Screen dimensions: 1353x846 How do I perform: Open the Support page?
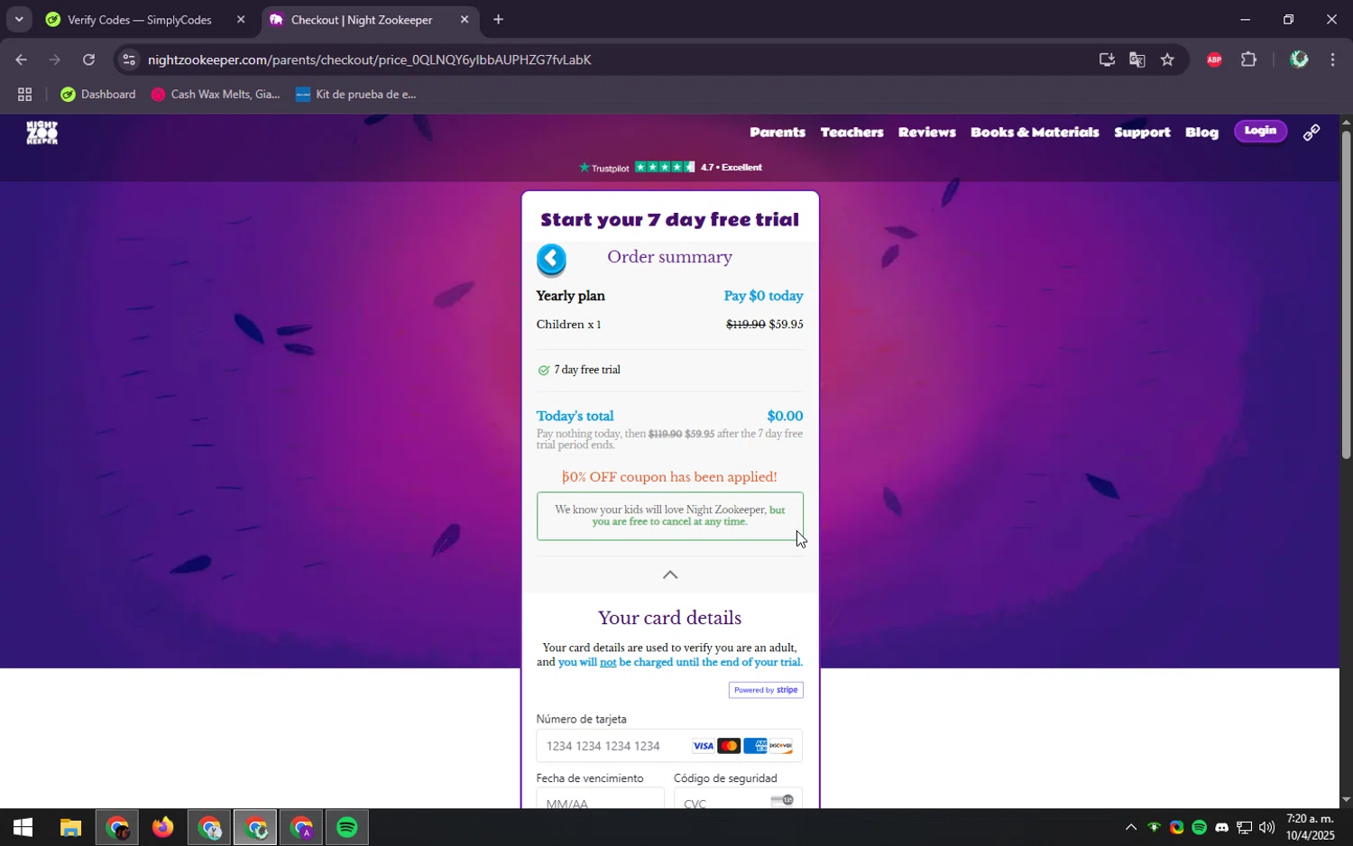(x=1142, y=132)
